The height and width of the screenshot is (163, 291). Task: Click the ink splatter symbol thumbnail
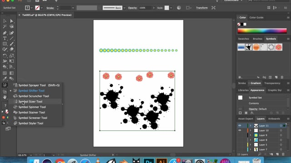point(249,47)
